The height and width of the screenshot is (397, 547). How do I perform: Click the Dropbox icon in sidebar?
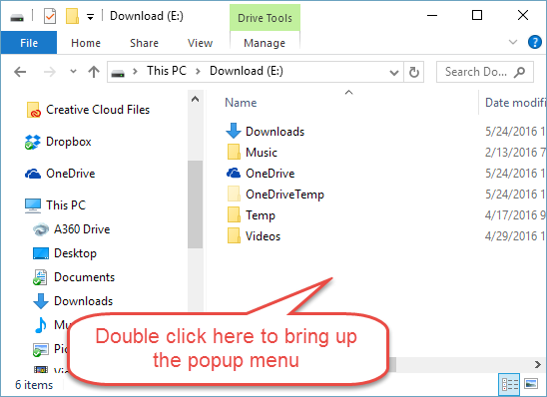[33, 142]
